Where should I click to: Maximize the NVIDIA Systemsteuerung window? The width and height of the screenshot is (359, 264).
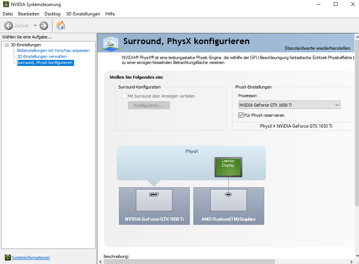[x=336, y=4]
